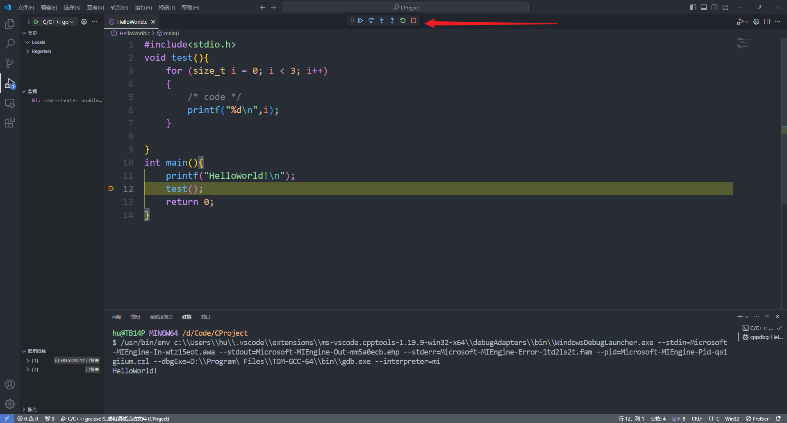Toggle the breakpoint on line 12

point(111,189)
